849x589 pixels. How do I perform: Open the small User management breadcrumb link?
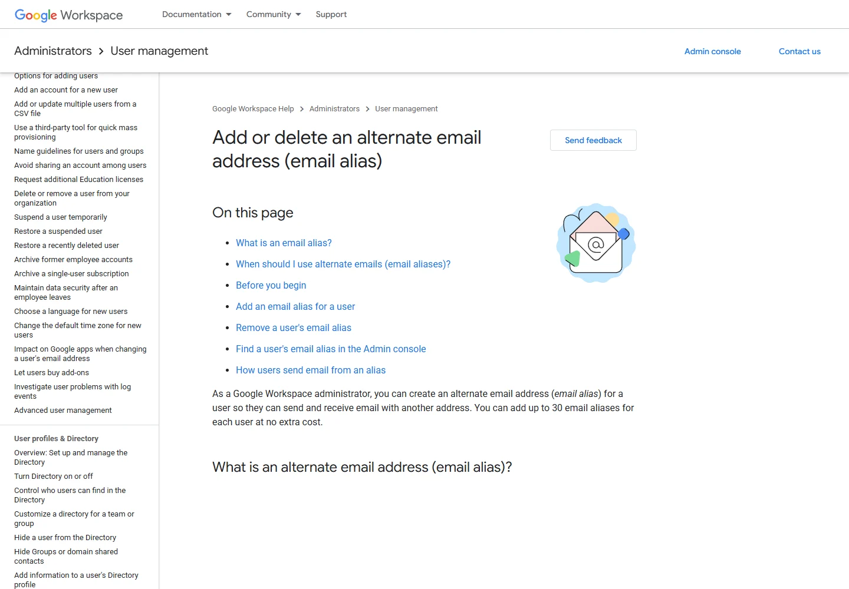tap(406, 109)
